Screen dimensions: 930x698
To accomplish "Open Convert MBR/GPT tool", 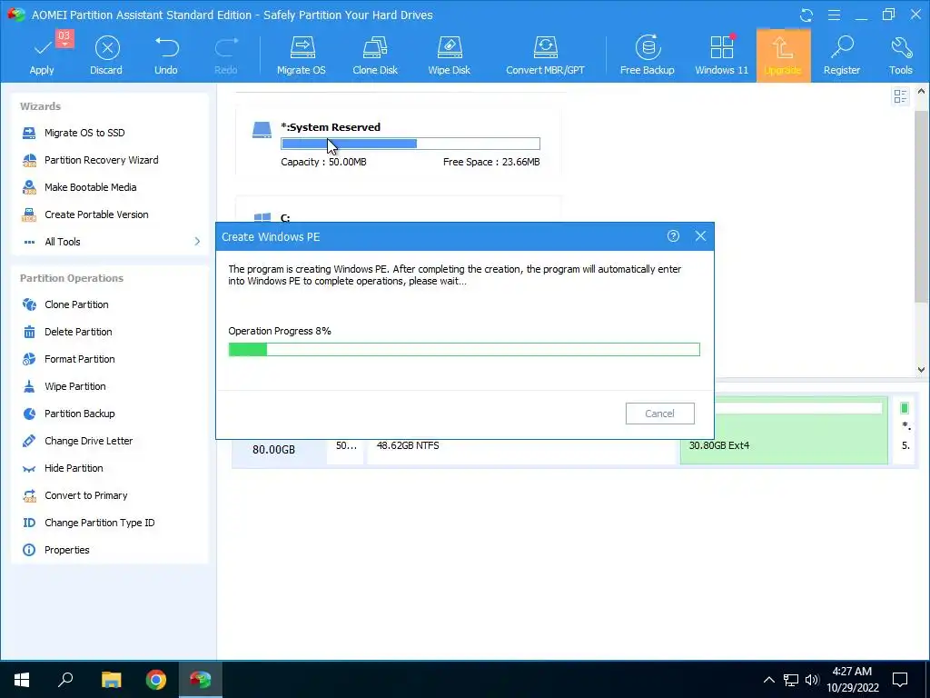I will tap(545, 55).
